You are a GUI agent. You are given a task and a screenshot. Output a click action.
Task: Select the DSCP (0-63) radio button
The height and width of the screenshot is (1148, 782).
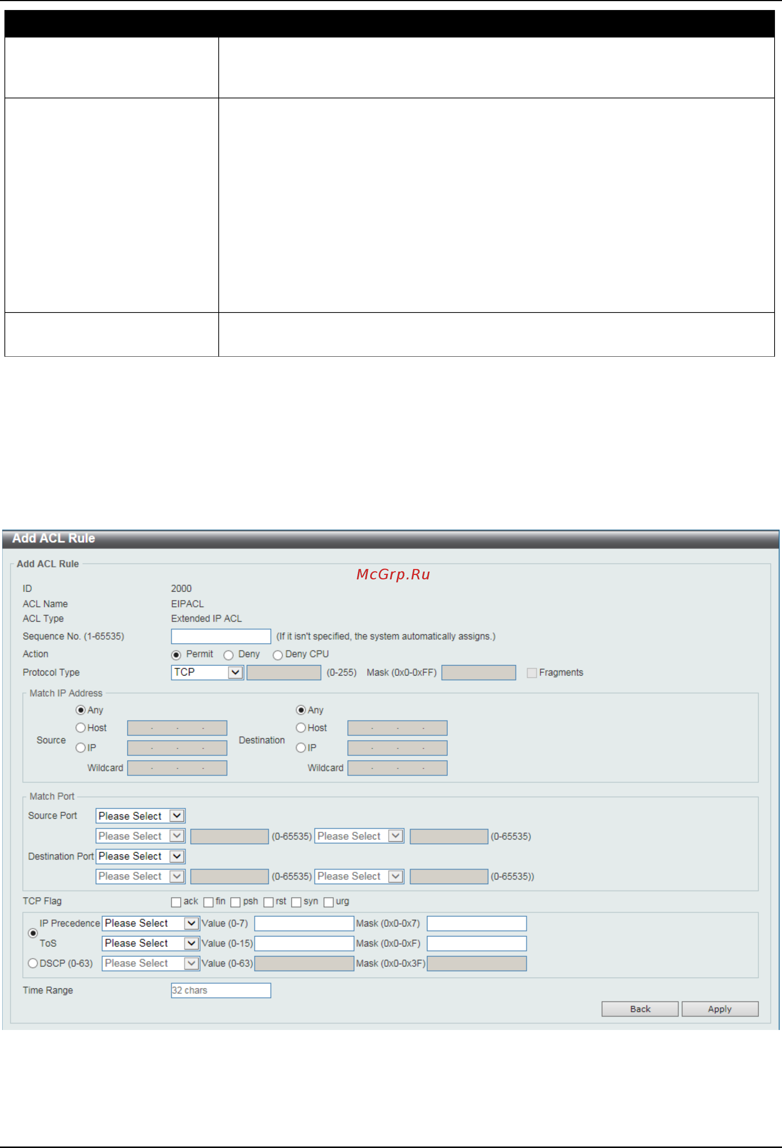click(x=33, y=963)
